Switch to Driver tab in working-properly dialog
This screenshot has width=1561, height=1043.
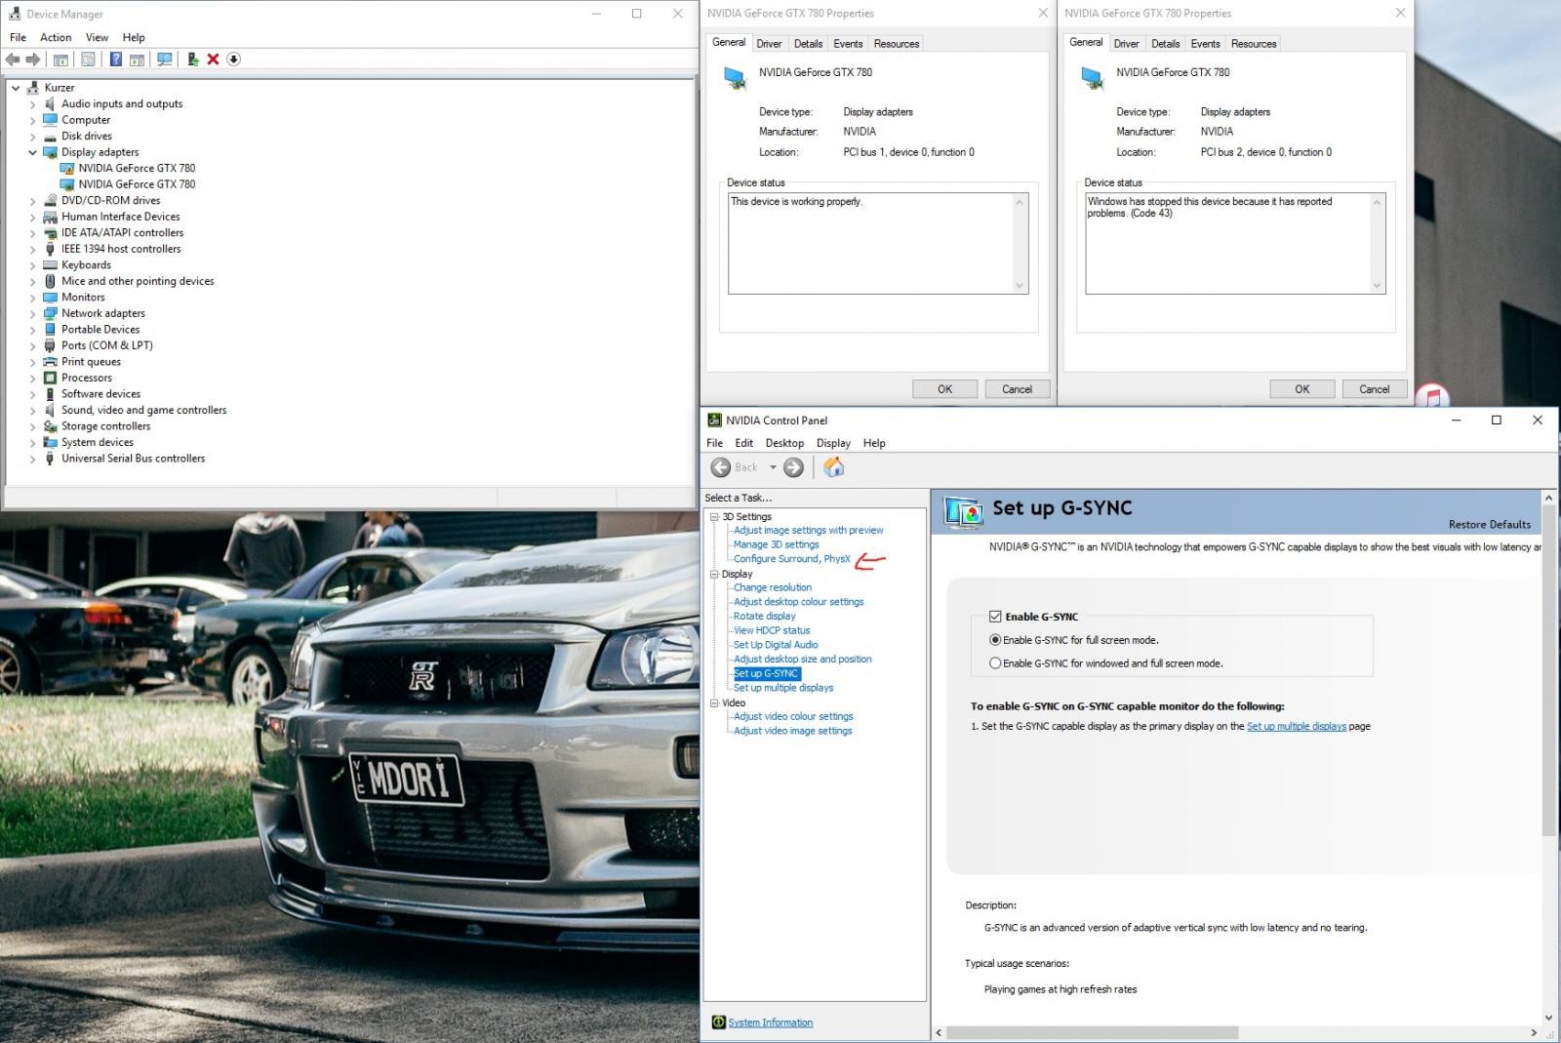[x=769, y=44]
